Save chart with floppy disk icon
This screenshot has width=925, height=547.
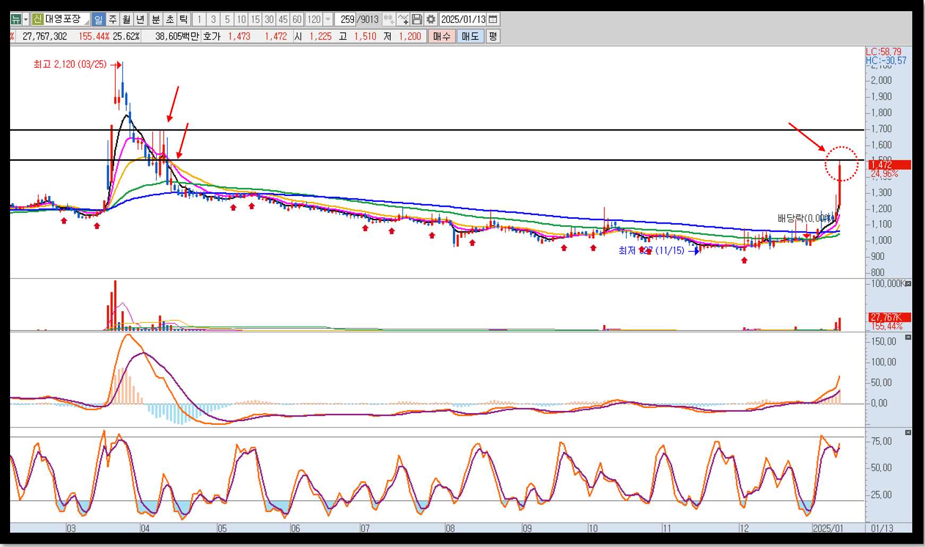(417, 20)
